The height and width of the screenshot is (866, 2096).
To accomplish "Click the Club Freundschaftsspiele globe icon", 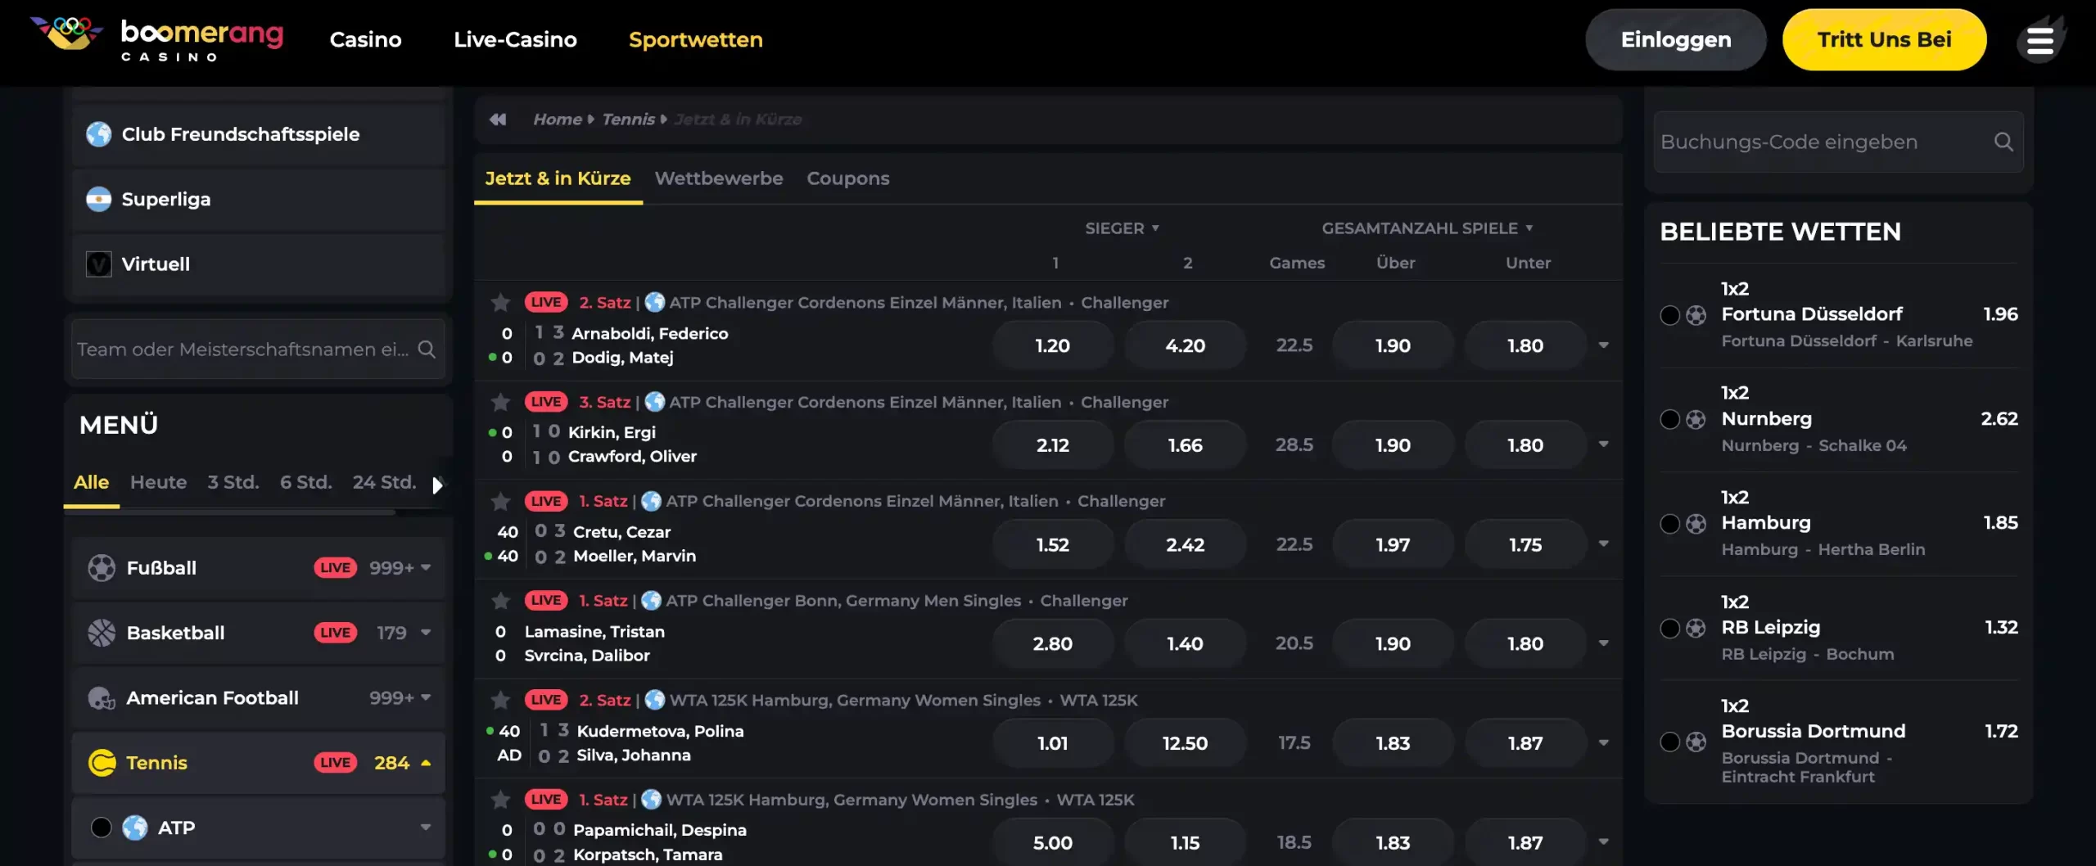I will point(99,133).
